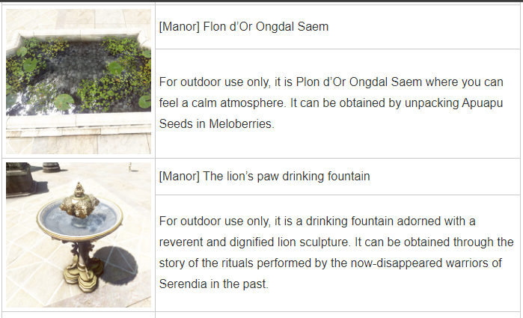523x318 pixels.
Task: Open the lion's paw fountain thumbnail
Action: point(79,235)
